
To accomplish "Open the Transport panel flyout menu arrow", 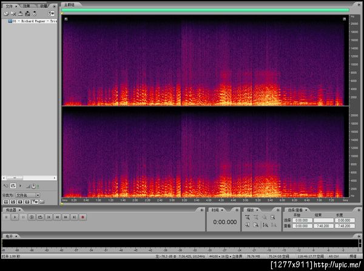I will pos(202,210).
